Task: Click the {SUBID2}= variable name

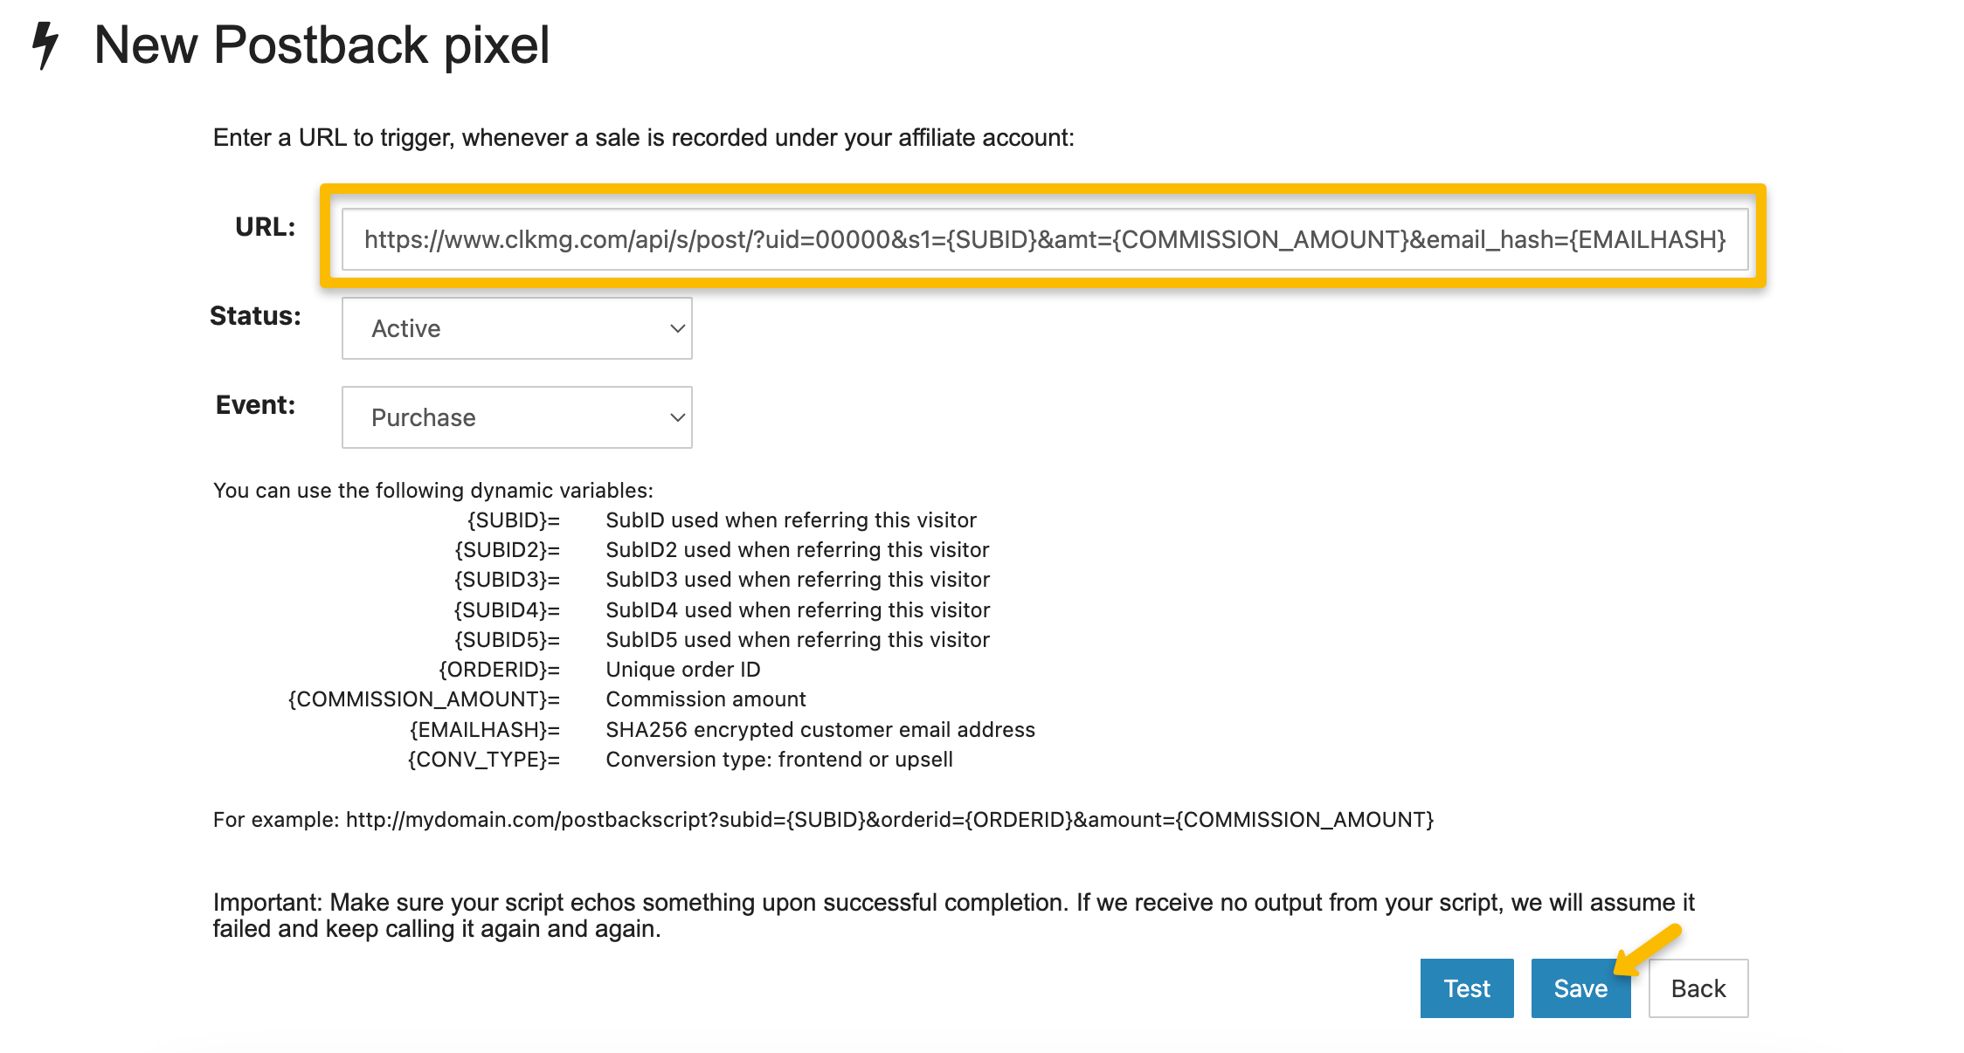Action: 507,550
